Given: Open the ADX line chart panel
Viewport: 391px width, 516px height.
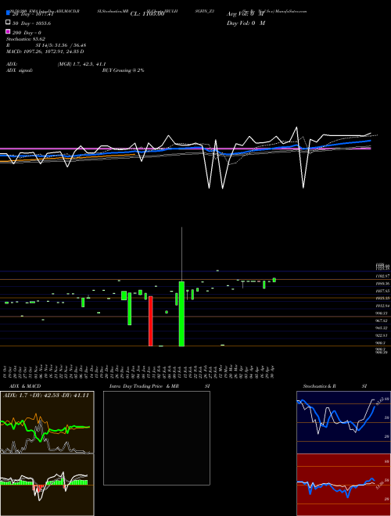Looking at the screenshot, I should [x=47, y=422].
